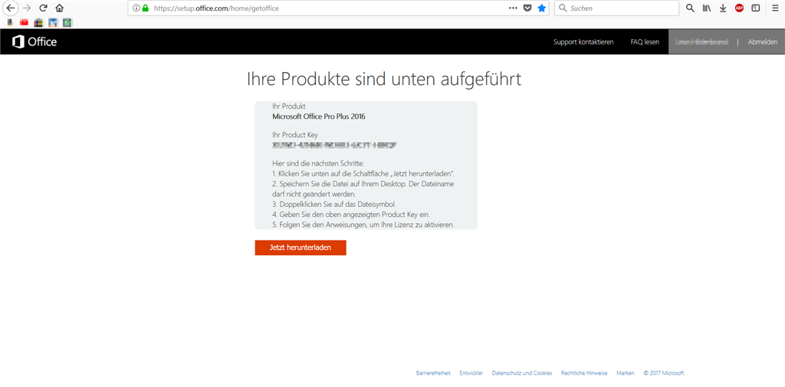
Task: Click the Jetzt herunterladen button
Action: [x=301, y=248]
